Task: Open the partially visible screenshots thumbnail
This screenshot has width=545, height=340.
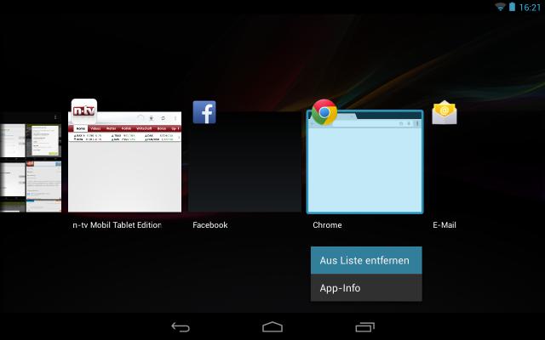Action: click(x=31, y=162)
